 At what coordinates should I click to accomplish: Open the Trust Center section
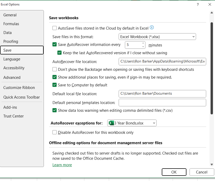(14, 116)
